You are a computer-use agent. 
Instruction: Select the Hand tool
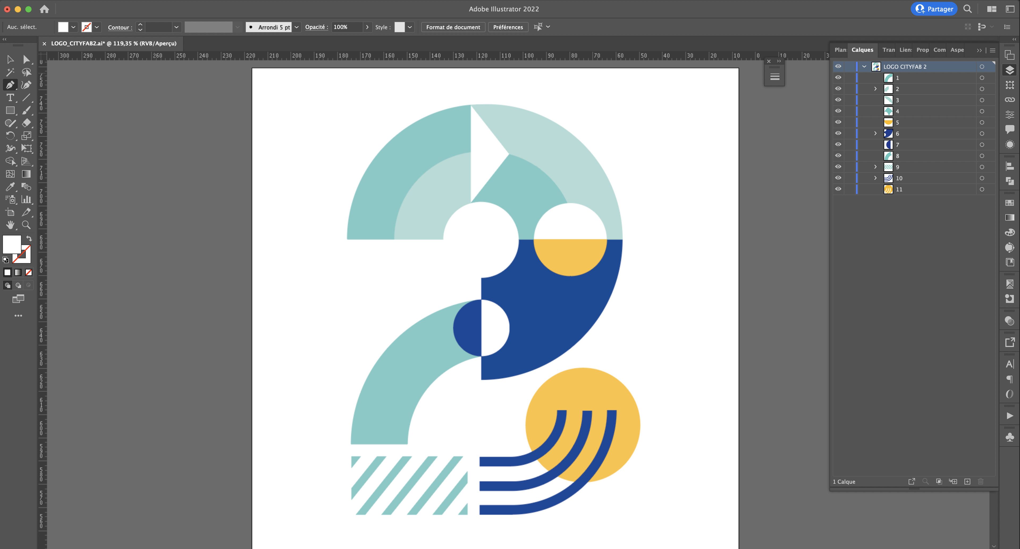click(x=10, y=225)
